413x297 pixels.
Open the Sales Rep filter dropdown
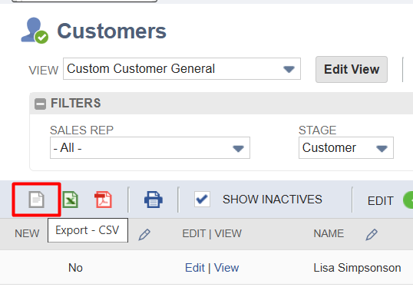coord(150,147)
